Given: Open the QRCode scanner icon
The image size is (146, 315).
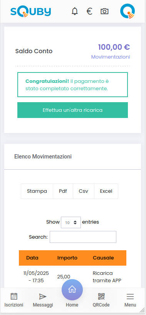Looking at the screenshot, I should pyautogui.click(x=101, y=296).
